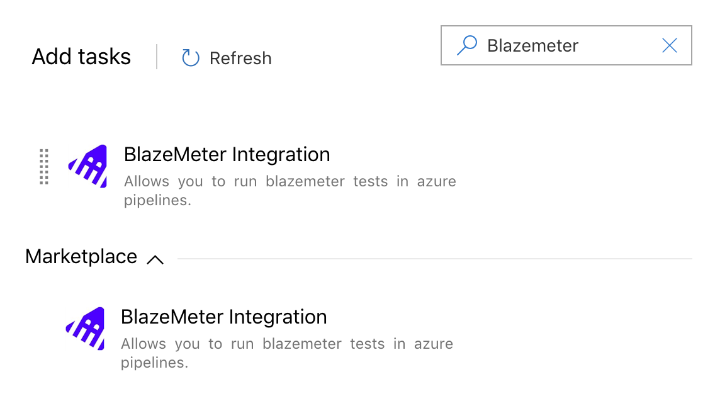
Task: Click the horizontal divider line next to Marketplace
Action: (434, 259)
